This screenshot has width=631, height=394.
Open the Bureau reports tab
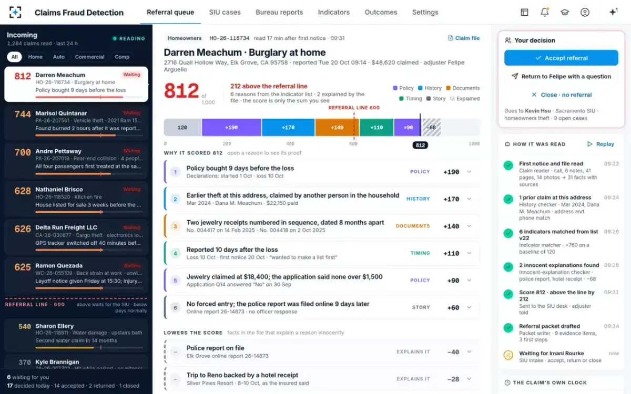click(279, 12)
